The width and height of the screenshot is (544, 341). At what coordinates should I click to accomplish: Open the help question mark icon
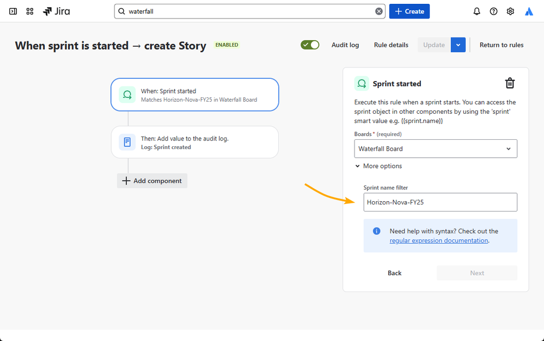pos(493,11)
